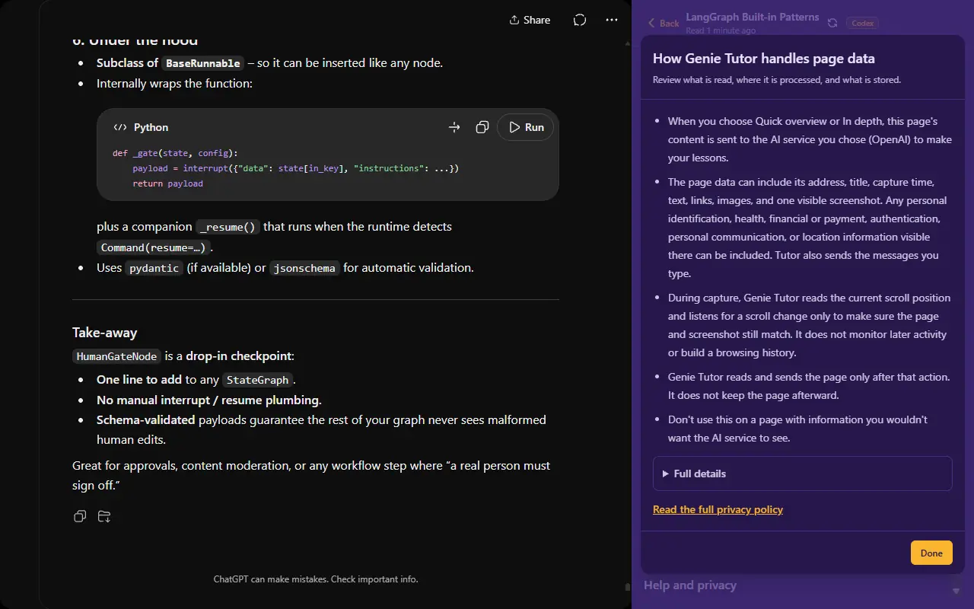The width and height of the screenshot is (974, 609).
Task: Click the code brackets icon next to Python
Action: point(119,127)
